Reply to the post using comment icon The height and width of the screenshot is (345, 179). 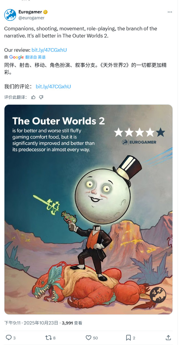[9, 338]
